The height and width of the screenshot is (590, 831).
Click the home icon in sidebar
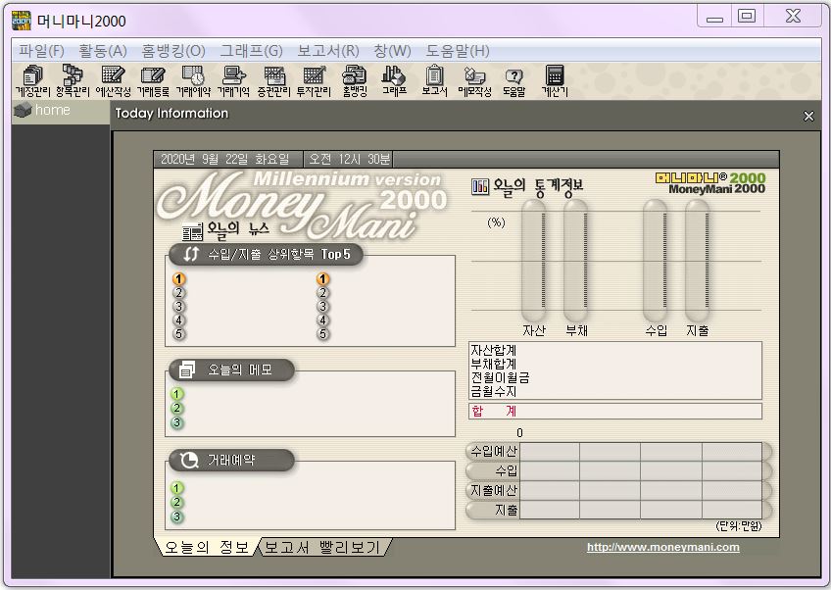click(23, 110)
